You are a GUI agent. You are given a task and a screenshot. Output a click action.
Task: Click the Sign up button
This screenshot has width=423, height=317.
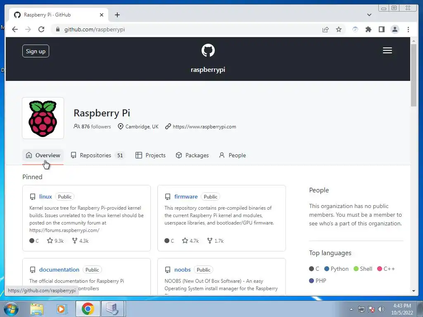click(x=36, y=51)
